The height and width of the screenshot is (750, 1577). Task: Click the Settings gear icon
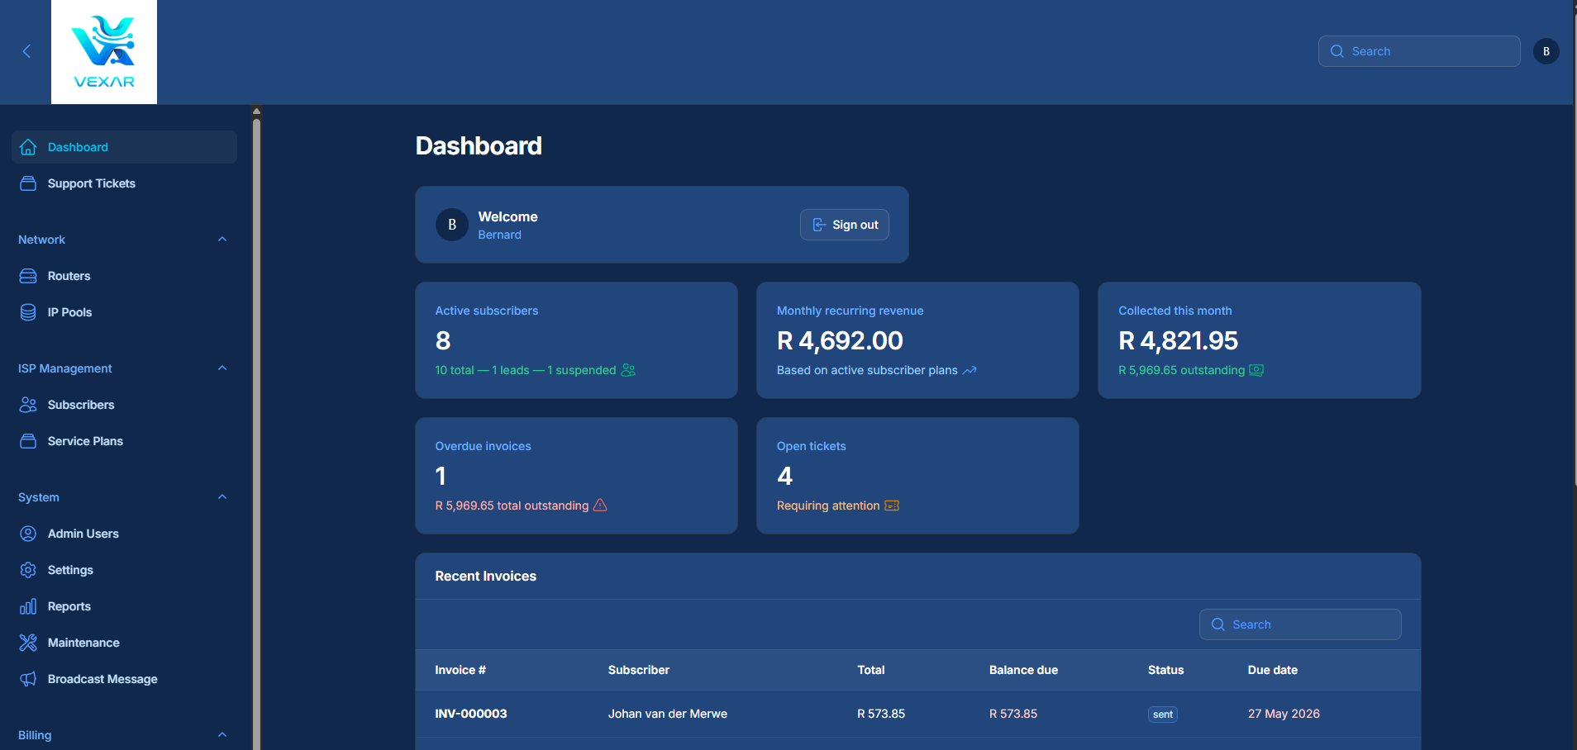28,570
